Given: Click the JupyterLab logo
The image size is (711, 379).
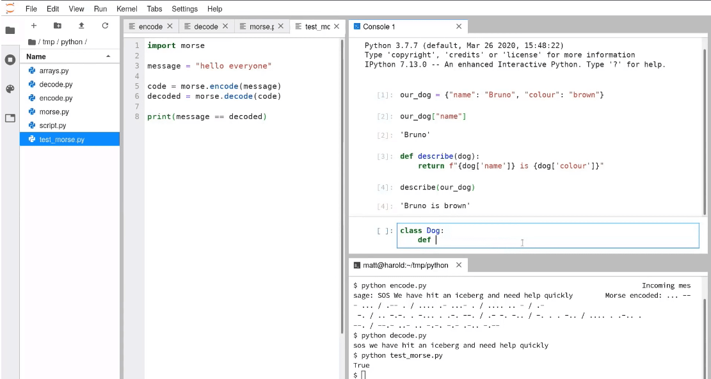Looking at the screenshot, I should [9, 8].
